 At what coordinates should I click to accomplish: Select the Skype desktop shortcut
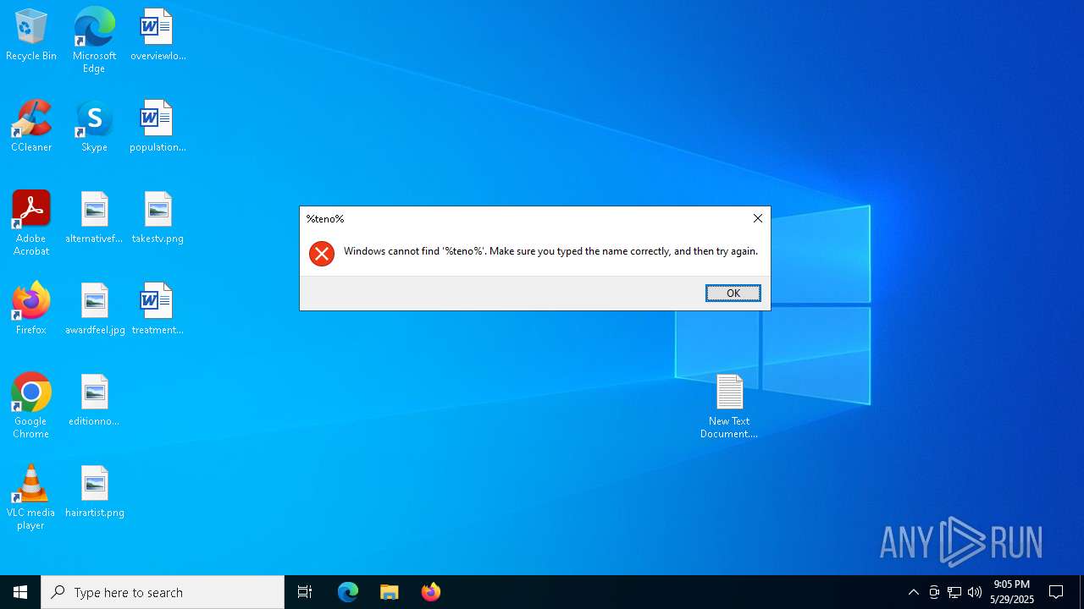coord(94,127)
